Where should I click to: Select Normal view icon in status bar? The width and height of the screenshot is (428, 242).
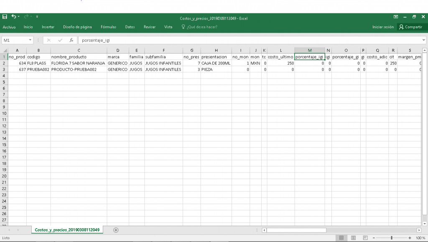tap(341, 238)
